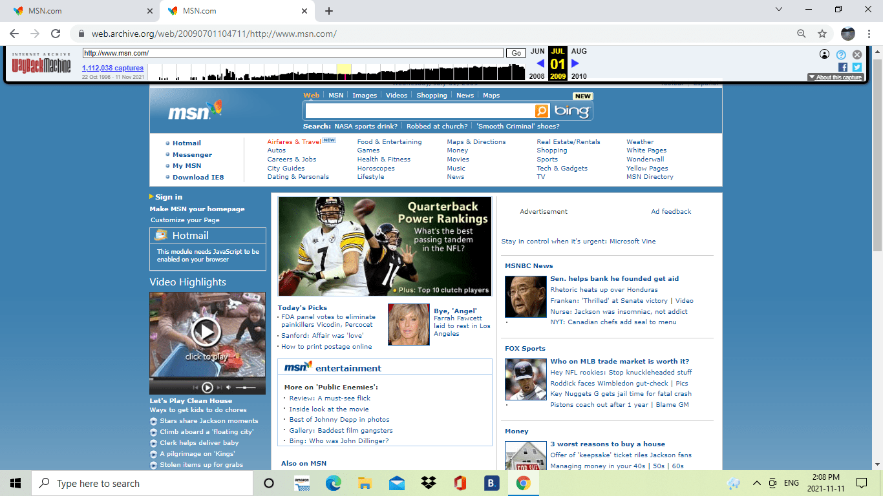Click Download IE8 link

point(198,177)
